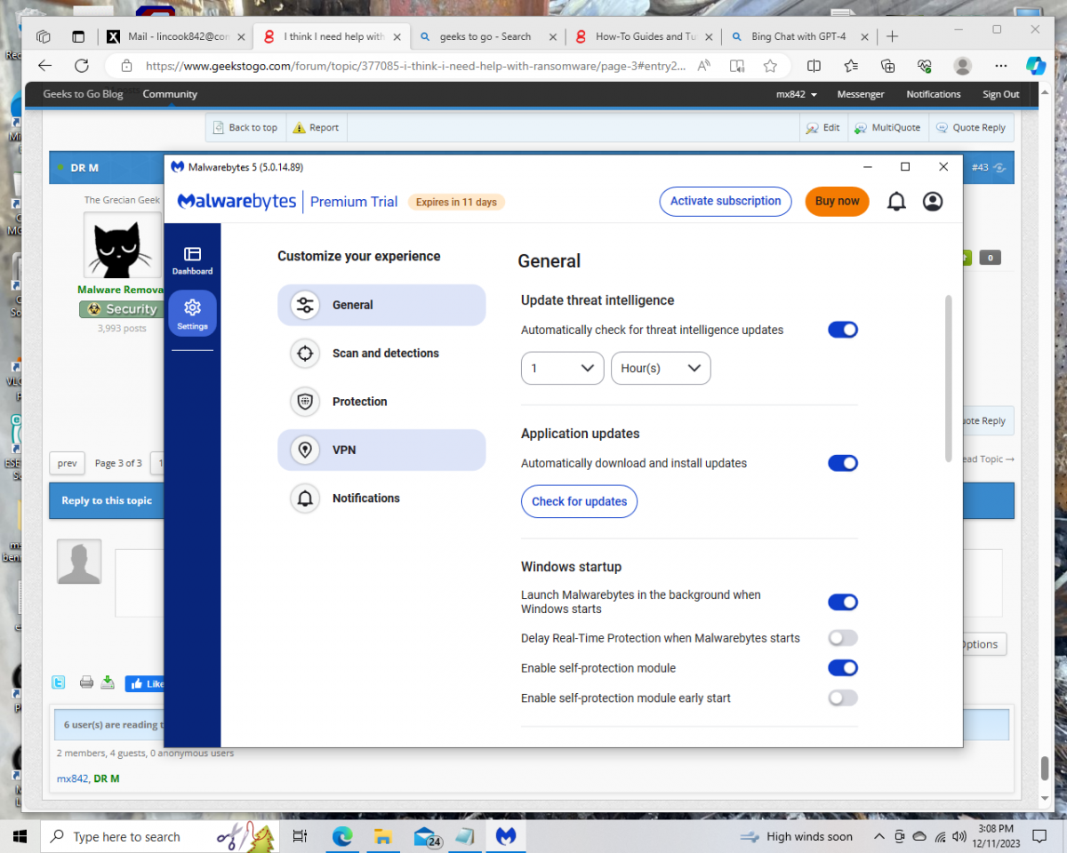Open Edge Collections icon
This screenshot has height=853, width=1067.
(887, 66)
